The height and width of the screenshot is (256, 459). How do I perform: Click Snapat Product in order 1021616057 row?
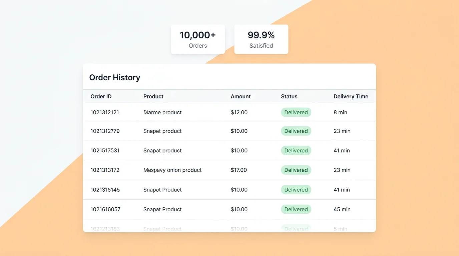pyautogui.click(x=162, y=209)
